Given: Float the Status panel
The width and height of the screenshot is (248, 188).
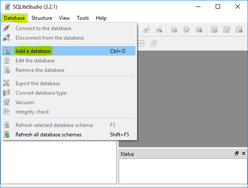Looking at the screenshot, I should tap(237, 154).
